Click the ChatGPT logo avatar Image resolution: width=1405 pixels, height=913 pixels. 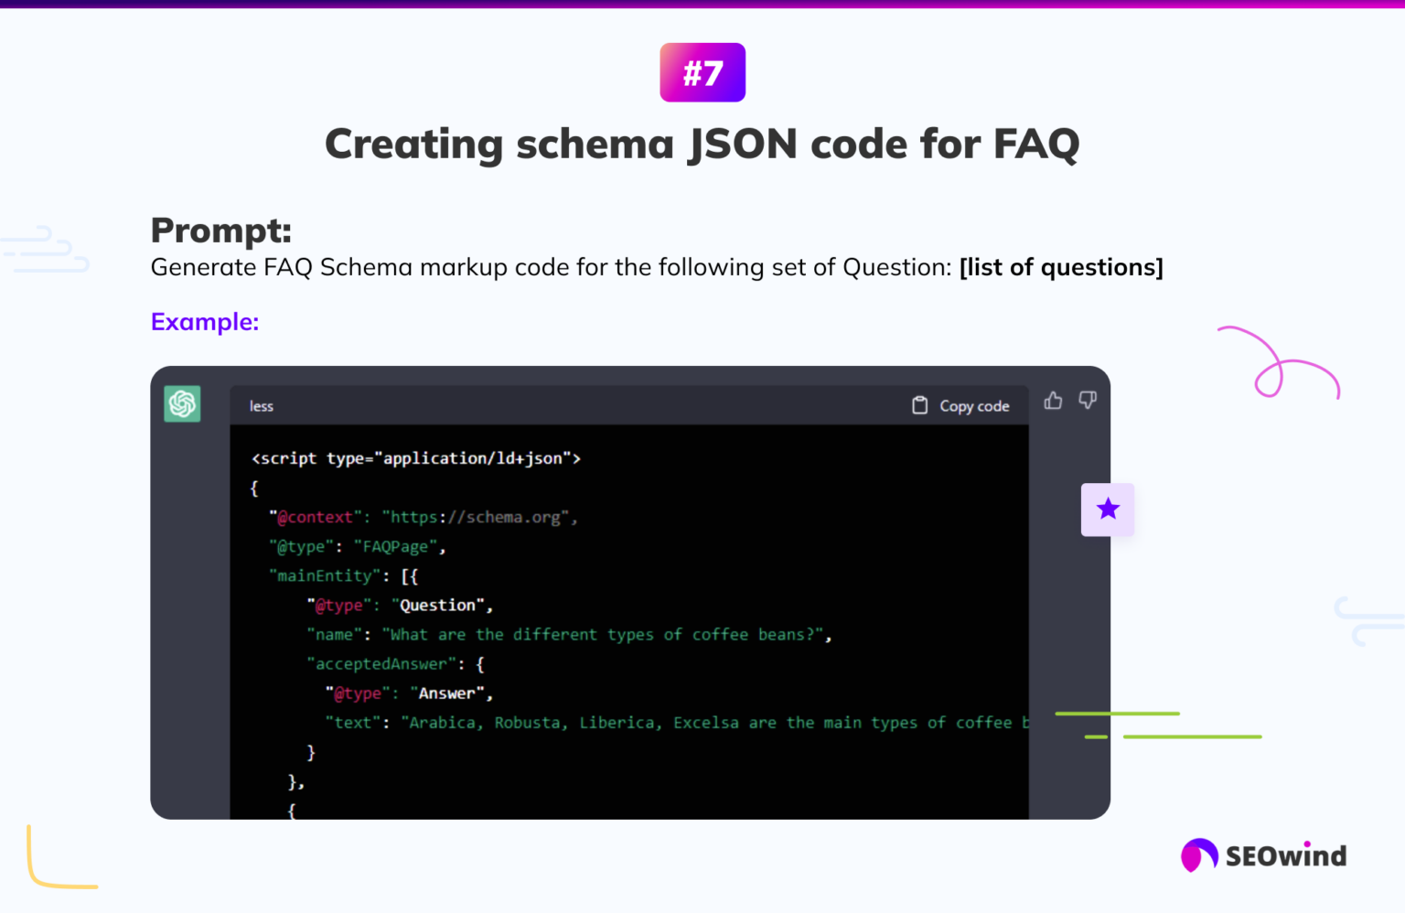(182, 403)
